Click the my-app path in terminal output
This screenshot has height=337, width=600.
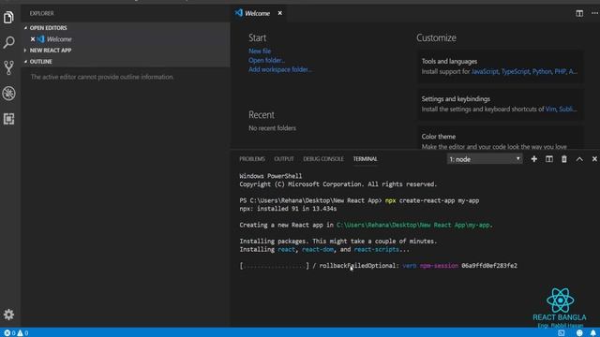[x=413, y=225]
